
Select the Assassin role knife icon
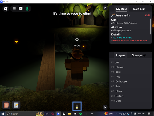pos(113,15)
